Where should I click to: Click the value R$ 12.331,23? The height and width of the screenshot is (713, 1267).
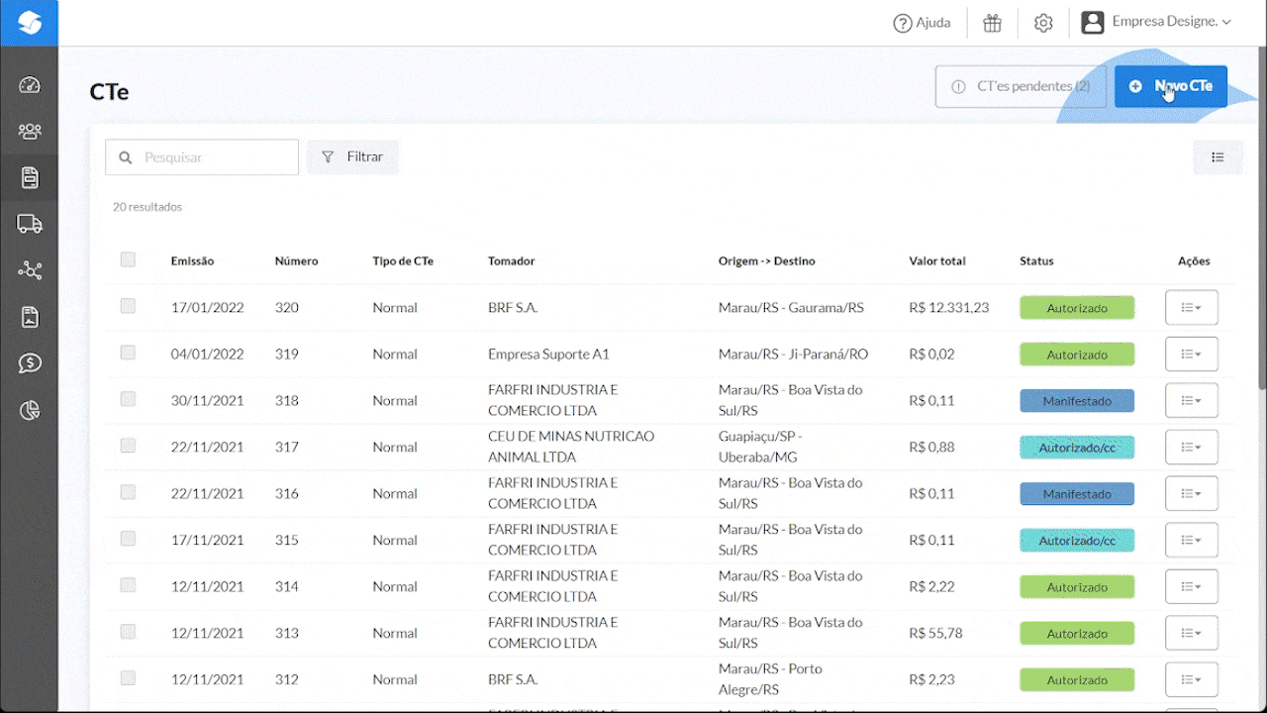coord(948,308)
